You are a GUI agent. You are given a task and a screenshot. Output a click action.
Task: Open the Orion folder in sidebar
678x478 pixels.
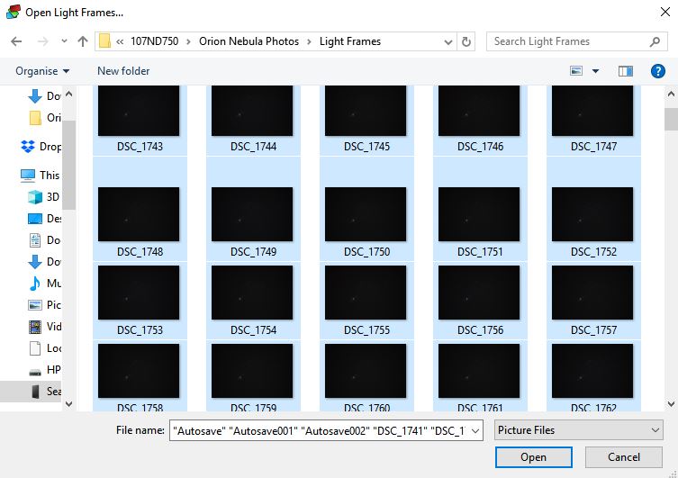[x=45, y=118]
